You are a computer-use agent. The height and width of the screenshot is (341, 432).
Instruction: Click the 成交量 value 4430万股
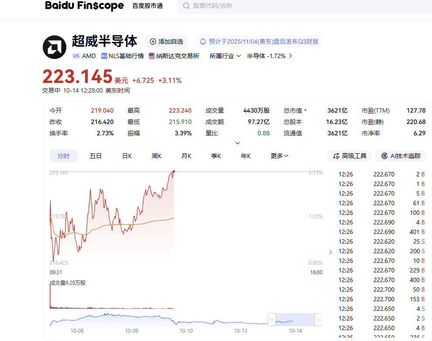tap(256, 110)
